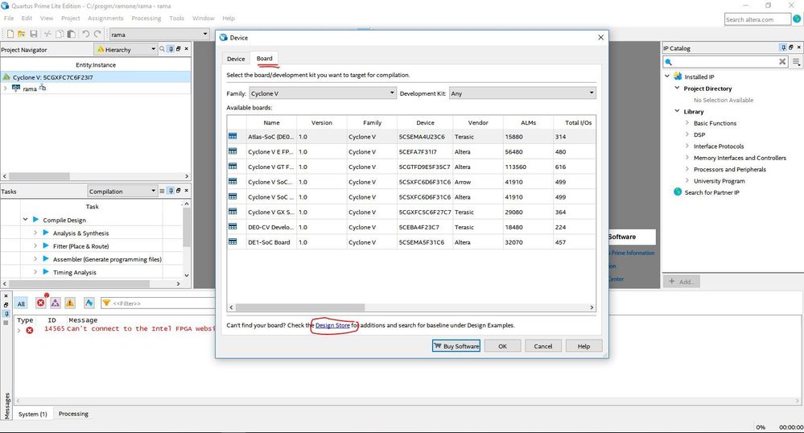Show all messages with All filter
Viewport: 804px width, 433px height.
point(21,303)
